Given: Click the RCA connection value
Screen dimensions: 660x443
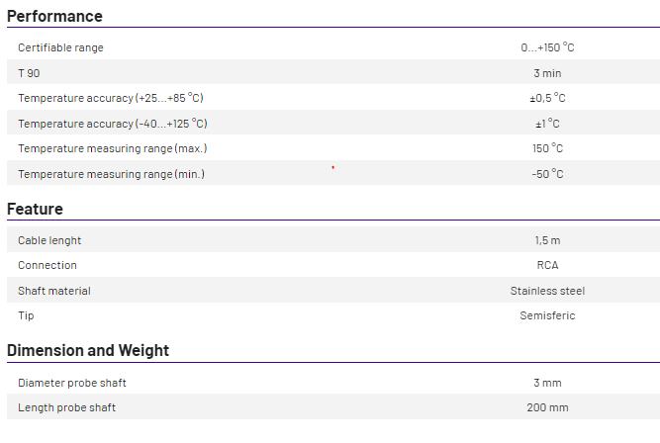Looking at the screenshot, I should coord(547,265).
